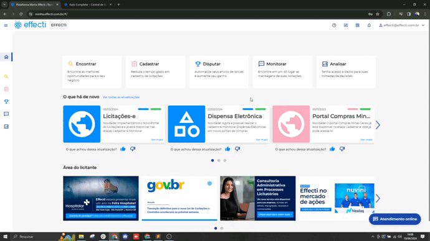Screen dimensions: 430x241
Task: Bookmark the page with the star icon
Action: click(x=378, y=14)
